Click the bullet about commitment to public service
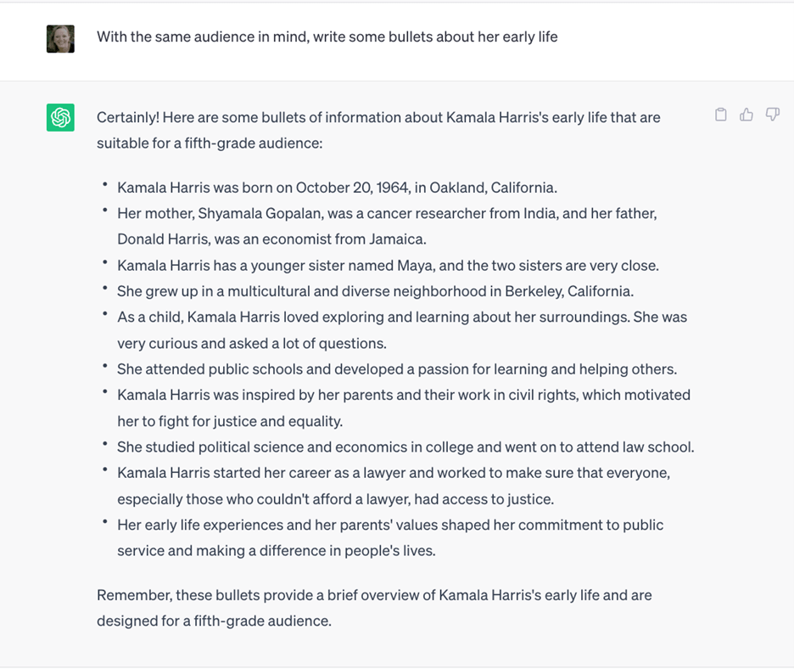Viewport: 794px width, 669px height. pyautogui.click(x=389, y=525)
